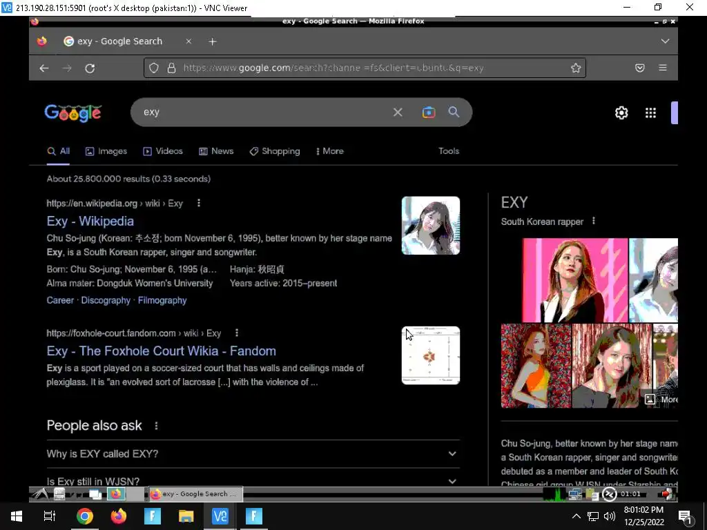
Task: Open the Google apps grid icon
Action: (x=650, y=112)
